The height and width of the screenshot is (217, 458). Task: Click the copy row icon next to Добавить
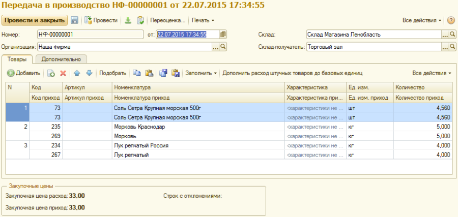click(x=51, y=73)
